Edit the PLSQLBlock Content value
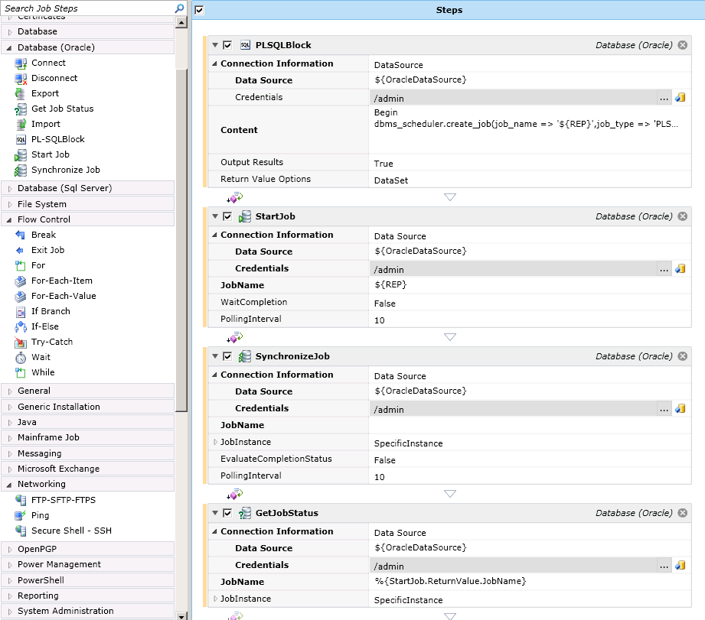The height and width of the screenshot is (620, 705). click(530, 130)
